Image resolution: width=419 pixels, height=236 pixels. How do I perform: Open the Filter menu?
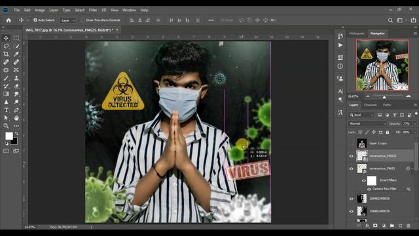pos(93,10)
